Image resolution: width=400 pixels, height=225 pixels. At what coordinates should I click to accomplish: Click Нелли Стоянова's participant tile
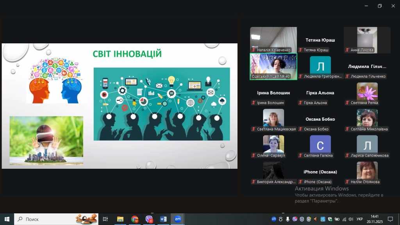pyautogui.click(x=367, y=172)
